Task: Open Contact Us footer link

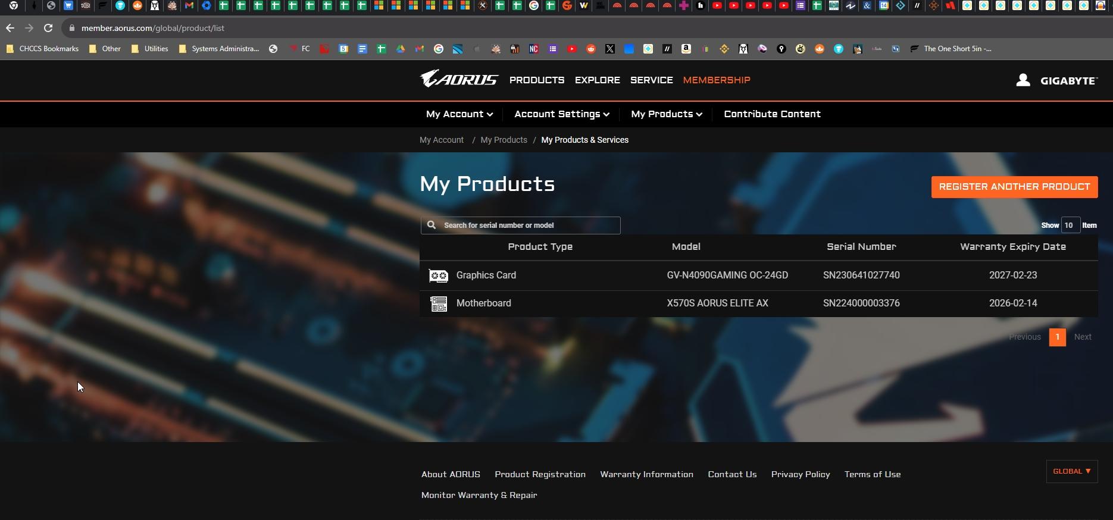Action: (x=732, y=475)
